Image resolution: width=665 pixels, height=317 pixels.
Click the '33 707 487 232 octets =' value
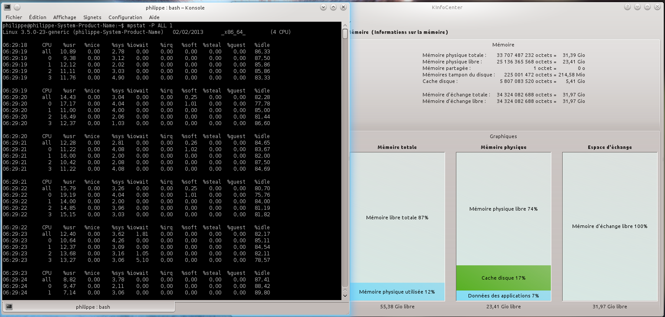pyautogui.click(x=526, y=56)
